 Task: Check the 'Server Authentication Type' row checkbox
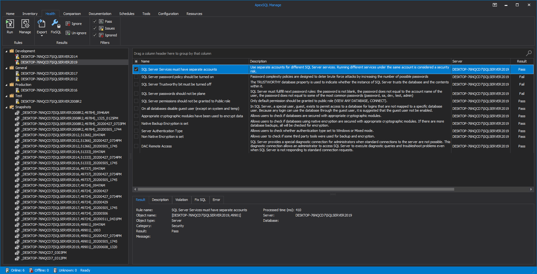coord(136,131)
